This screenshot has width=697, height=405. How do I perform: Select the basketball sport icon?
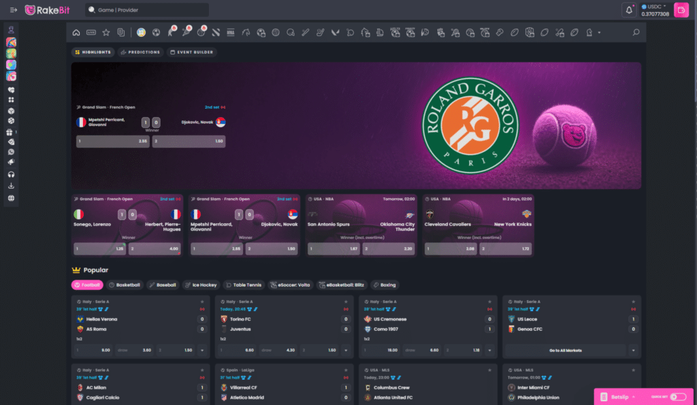pyautogui.click(x=201, y=33)
